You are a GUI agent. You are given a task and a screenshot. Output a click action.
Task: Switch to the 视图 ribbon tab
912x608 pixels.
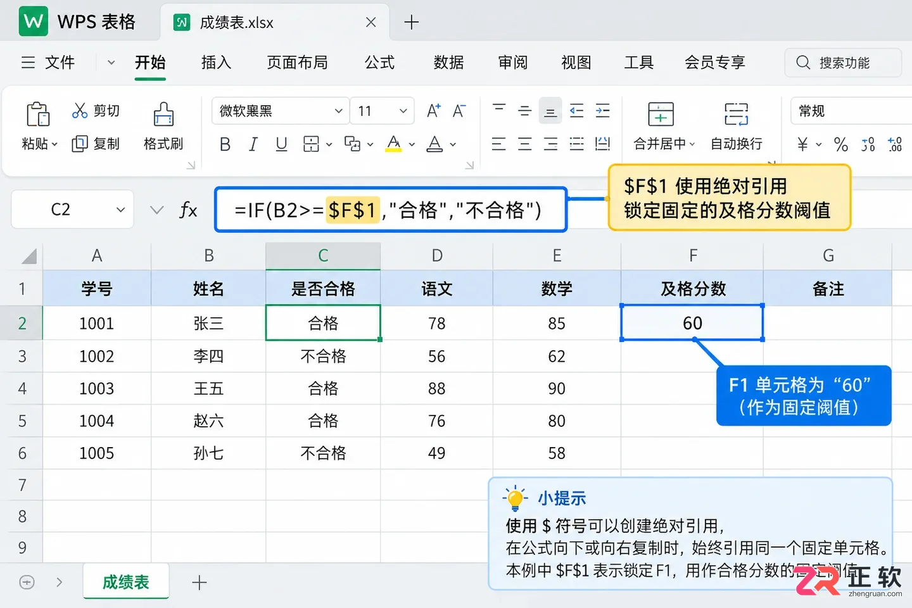point(576,62)
